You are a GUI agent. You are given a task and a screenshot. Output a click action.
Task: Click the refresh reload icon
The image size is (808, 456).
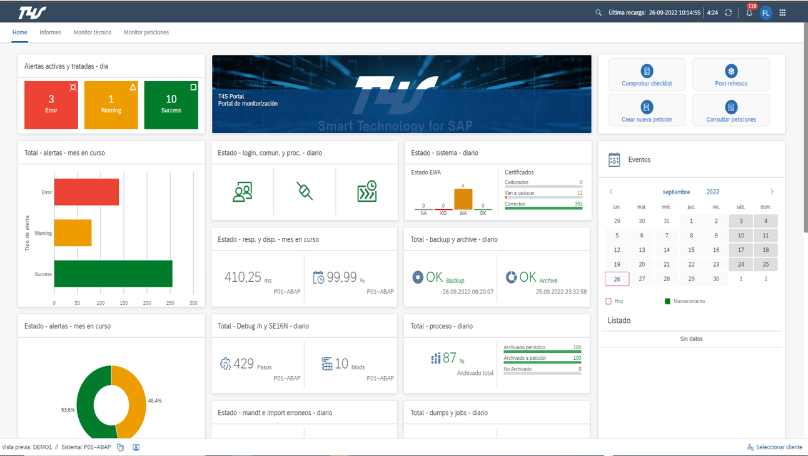tap(729, 12)
